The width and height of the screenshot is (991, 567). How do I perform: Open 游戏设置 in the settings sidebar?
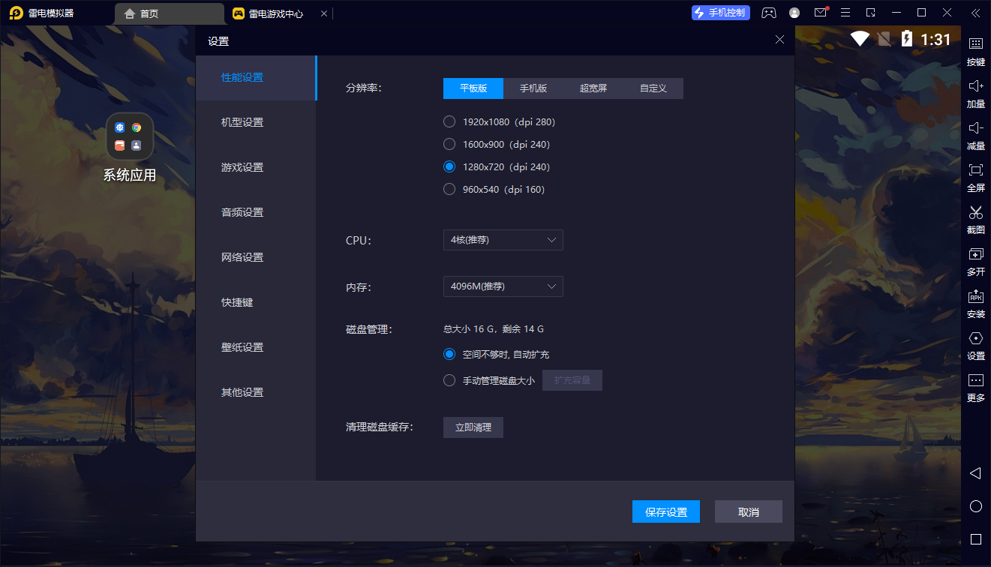(x=242, y=167)
